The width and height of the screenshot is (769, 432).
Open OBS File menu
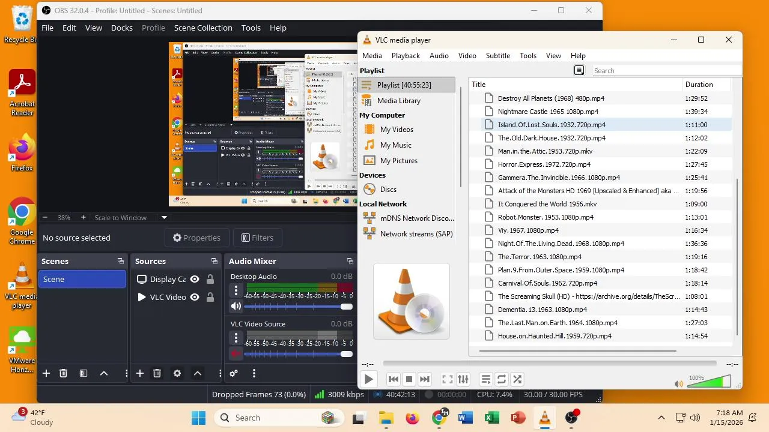pyautogui.click(x=47, y=28)
